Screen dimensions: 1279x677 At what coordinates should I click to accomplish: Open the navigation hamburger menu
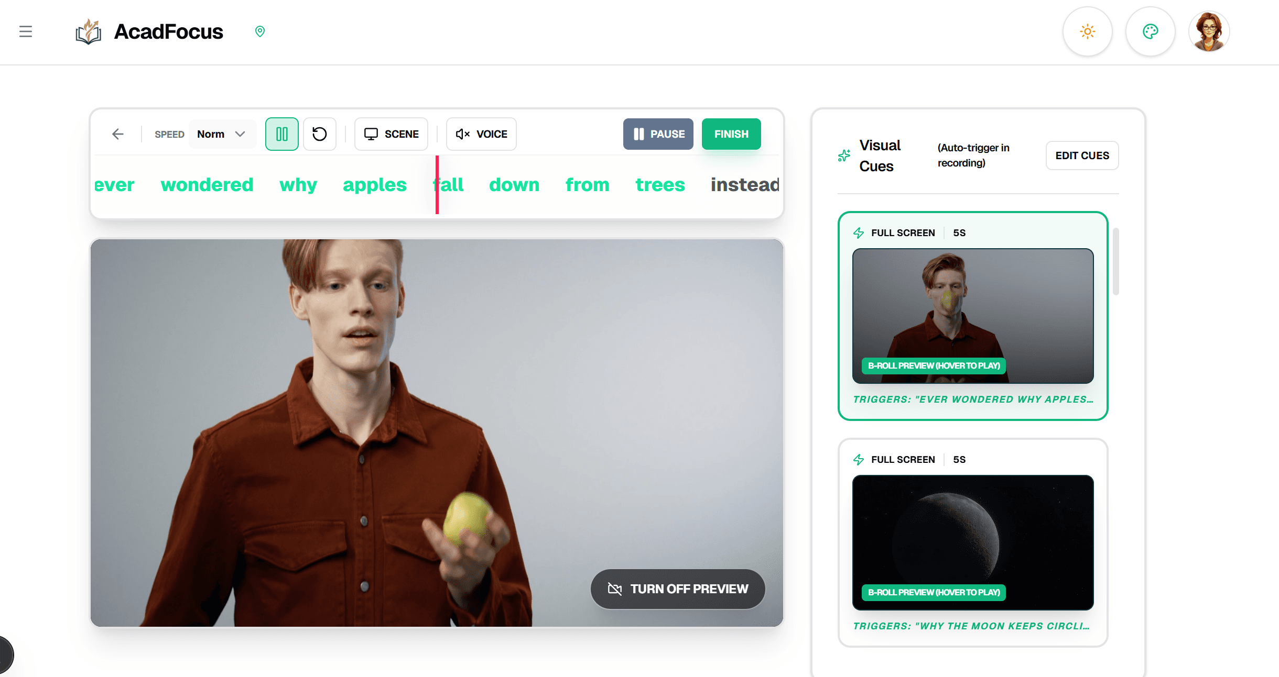pyautogui.click(x=25, y=31)
